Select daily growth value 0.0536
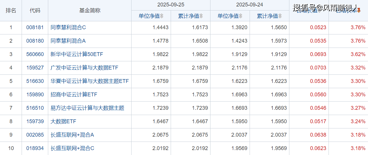The height and width of the screenshot is (155, 368). (318, 81)
